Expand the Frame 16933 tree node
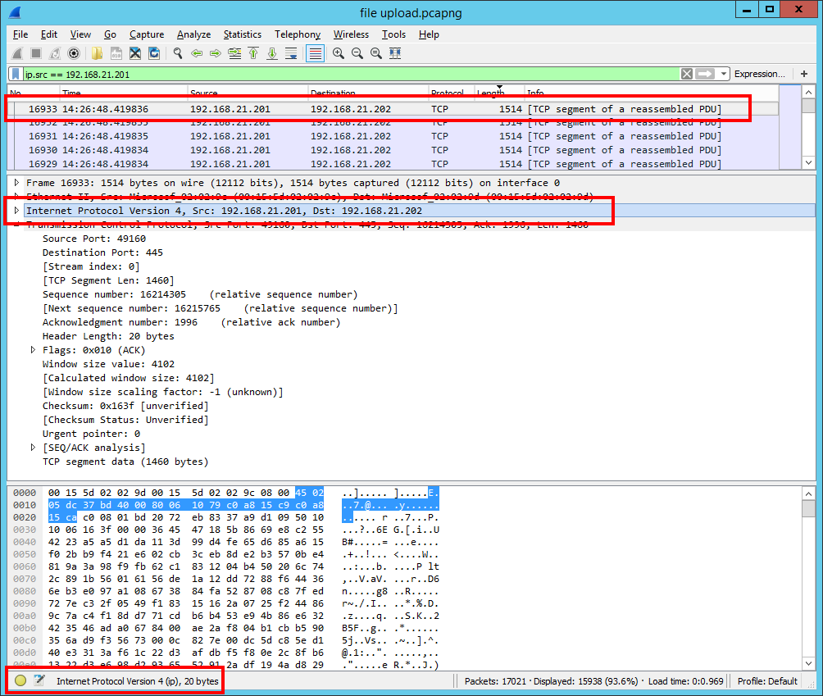 click(x=16, y=183)
